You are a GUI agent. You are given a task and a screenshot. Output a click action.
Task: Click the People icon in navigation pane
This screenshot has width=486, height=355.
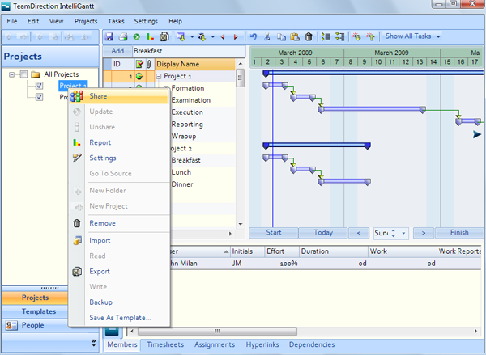tap(12, 325)
